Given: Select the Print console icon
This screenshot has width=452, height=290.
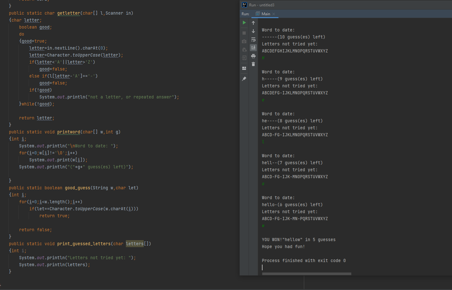Looking at the screenshot, I should pyautogui.click(x=253, y=56).
